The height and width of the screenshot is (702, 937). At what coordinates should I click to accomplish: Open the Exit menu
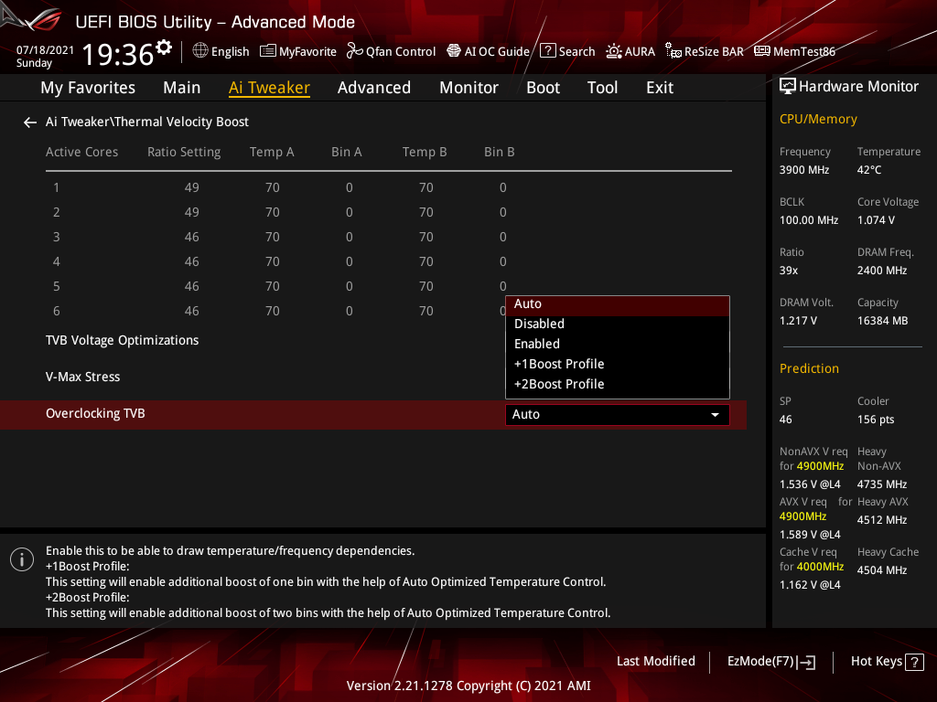coord(659,87)
